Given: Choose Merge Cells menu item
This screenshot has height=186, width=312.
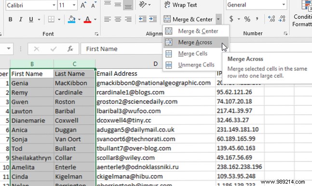Looking at the screenshot, I should tap(196, 53).
